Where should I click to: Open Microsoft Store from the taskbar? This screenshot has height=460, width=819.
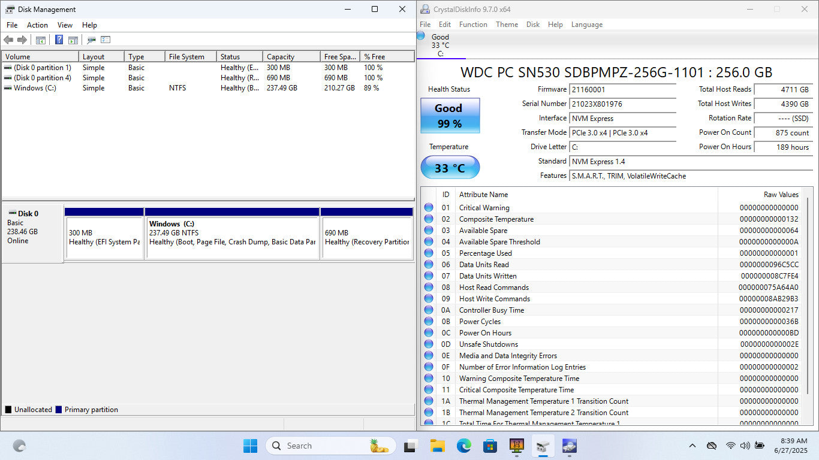coord(490,446)
